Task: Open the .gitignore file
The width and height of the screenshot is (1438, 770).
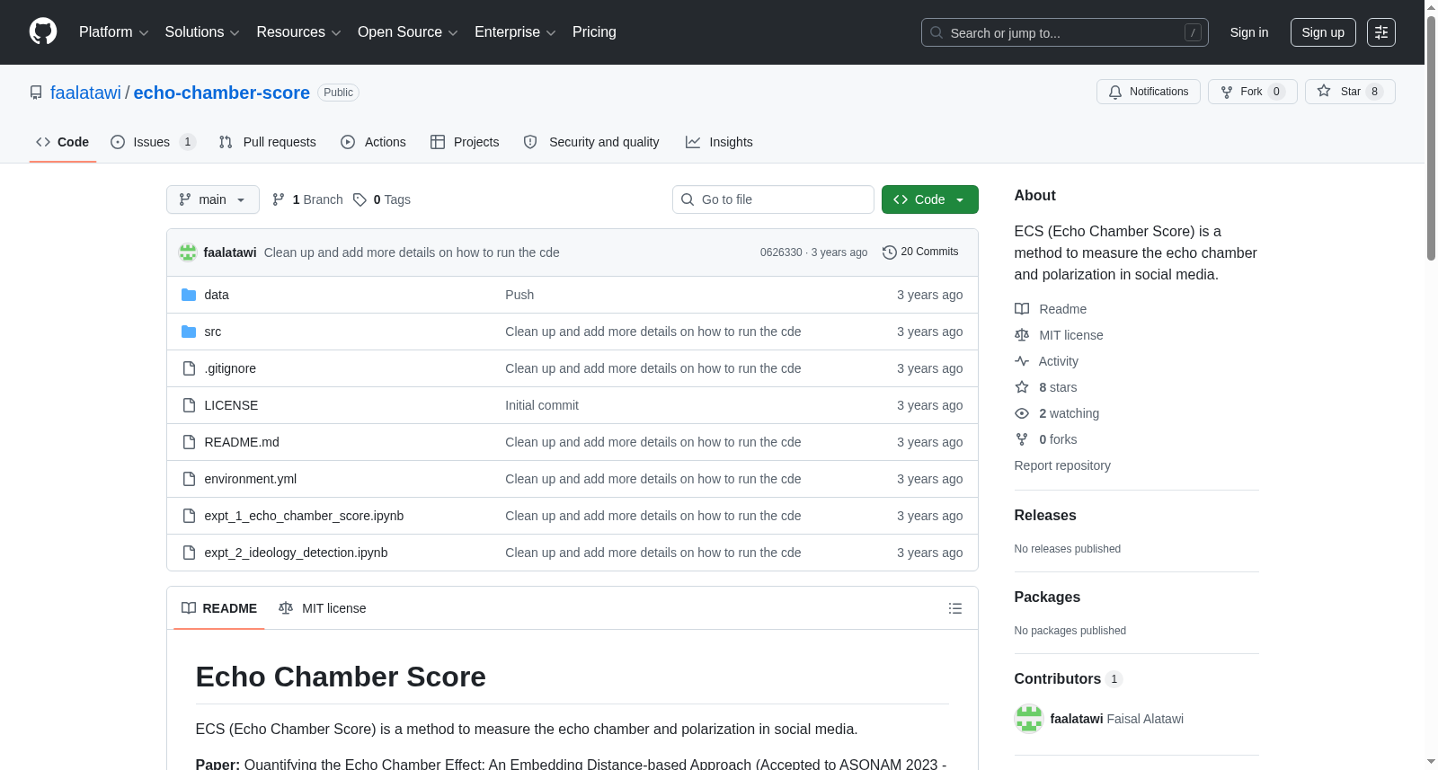Action: point(230,368)
